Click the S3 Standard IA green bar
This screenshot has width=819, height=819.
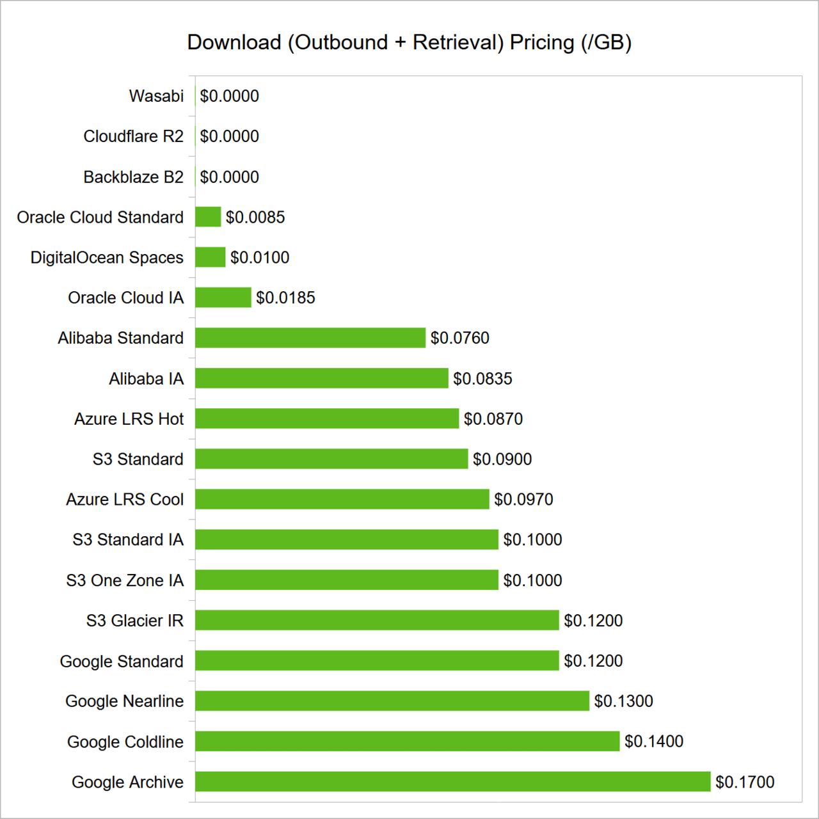pos(347,539)
